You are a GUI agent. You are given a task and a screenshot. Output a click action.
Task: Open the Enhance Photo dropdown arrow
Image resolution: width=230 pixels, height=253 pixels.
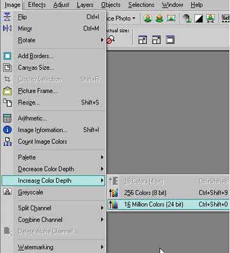tap(134, 18)
